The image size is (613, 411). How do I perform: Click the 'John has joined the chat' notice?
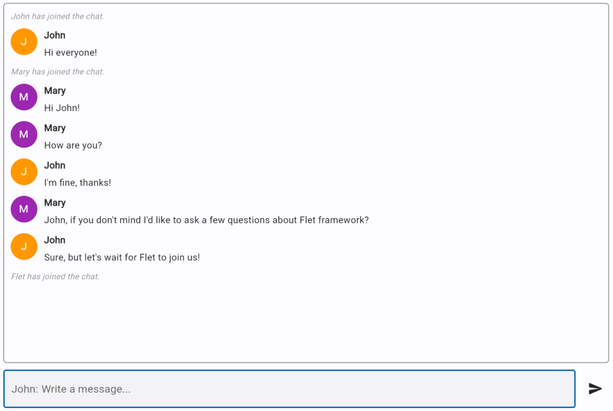tap(57, 16)
